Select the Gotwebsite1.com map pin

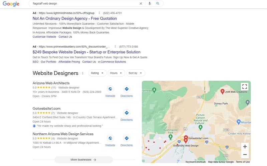[x=186, y=137]
